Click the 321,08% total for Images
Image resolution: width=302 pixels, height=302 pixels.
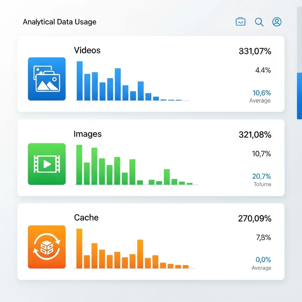[x=255, y=135]
